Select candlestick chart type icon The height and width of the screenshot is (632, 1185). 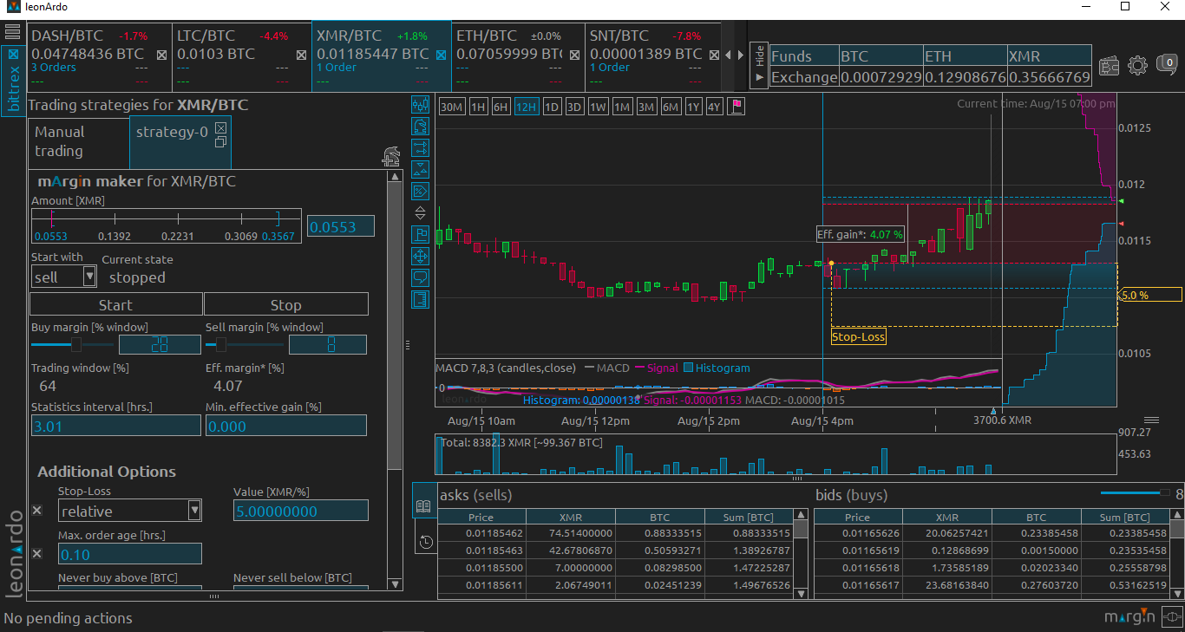(x=421, y=105)
